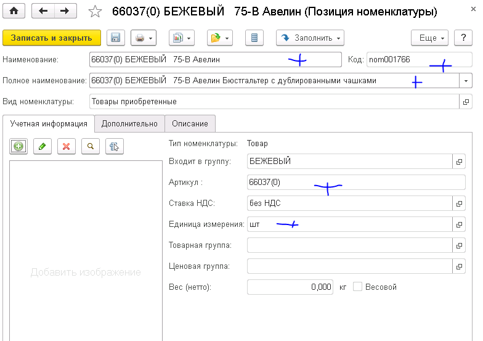Screen dimensions: 483x341
Task: Open the print button dropdown
Action: coord(144,38)
